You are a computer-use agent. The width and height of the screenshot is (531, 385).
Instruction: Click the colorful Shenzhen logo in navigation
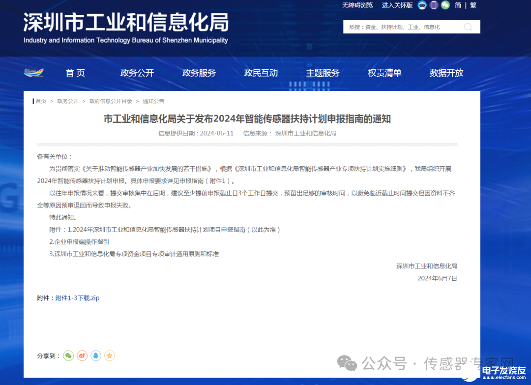pyautogui.click(x=34, y=72)
